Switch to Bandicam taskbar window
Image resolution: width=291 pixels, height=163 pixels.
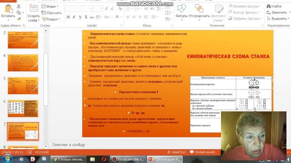(x=128, y=159)
